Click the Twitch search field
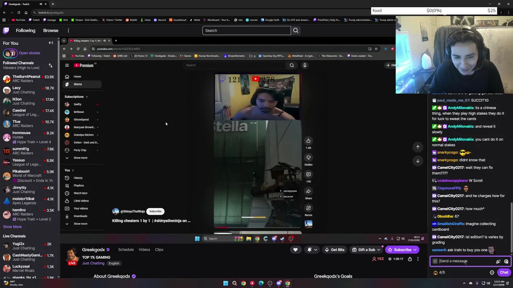 tap(246, 30)
